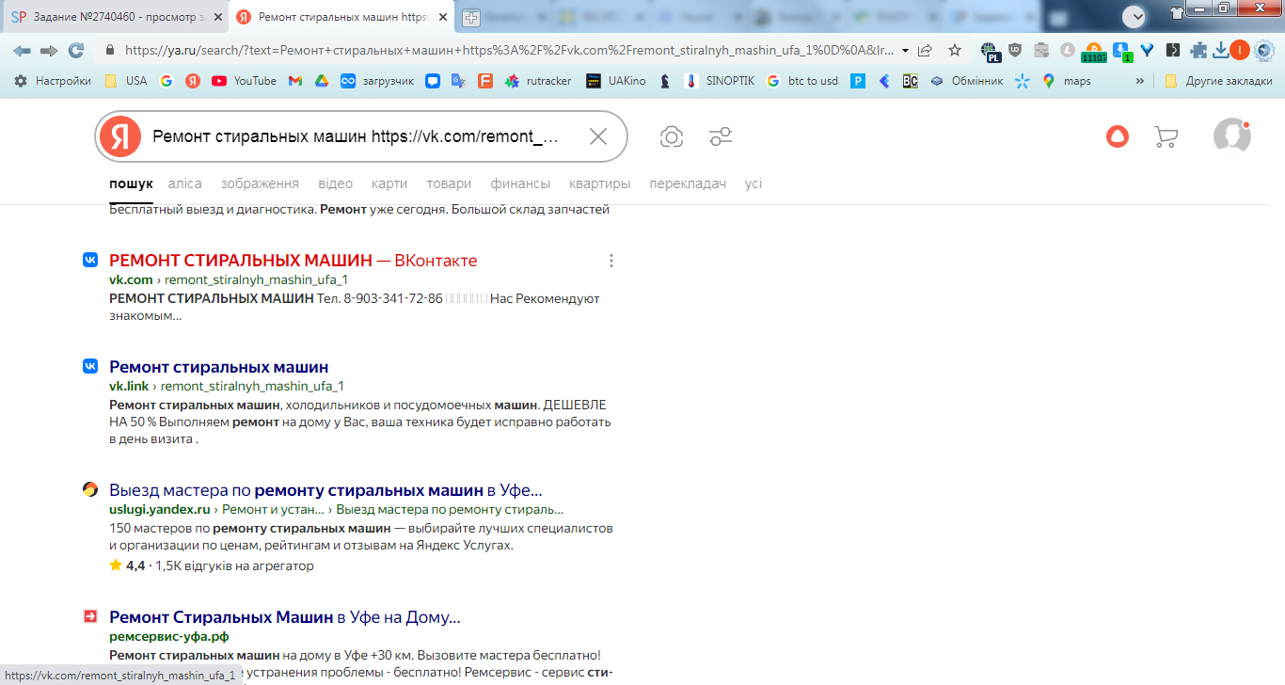Show browser downloads
The image size is (1285, 685).
[1220, 50]
